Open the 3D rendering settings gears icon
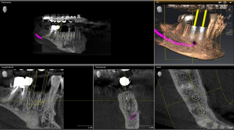234x130 pixels. click(x=229, y=17)
